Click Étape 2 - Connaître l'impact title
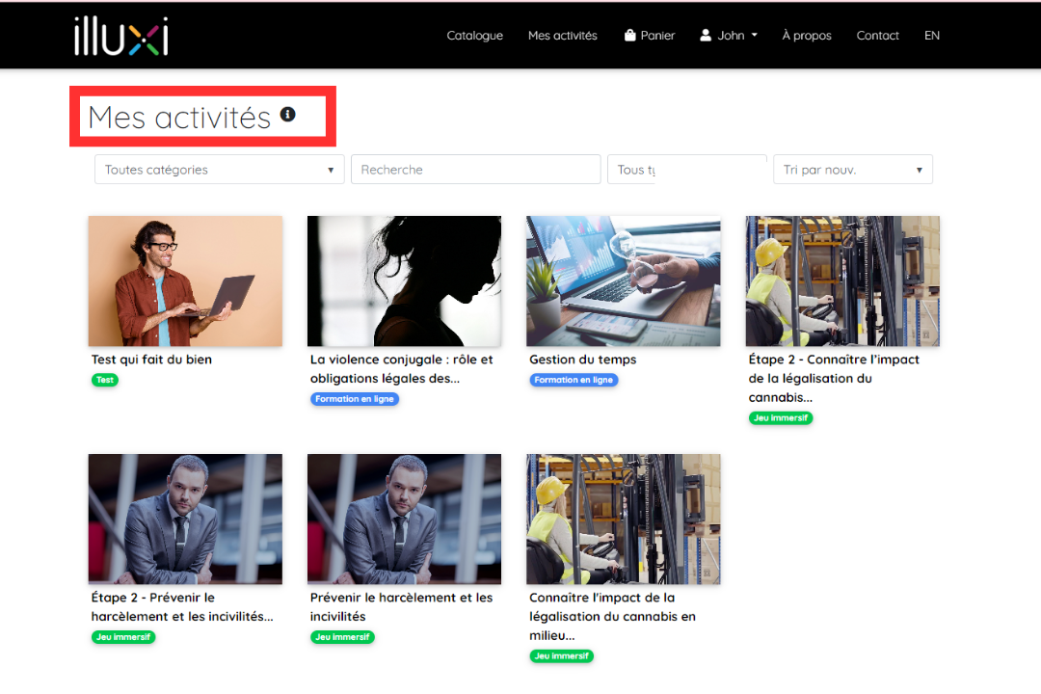This screenshot has height=694, width=1041. coord(834,378)
